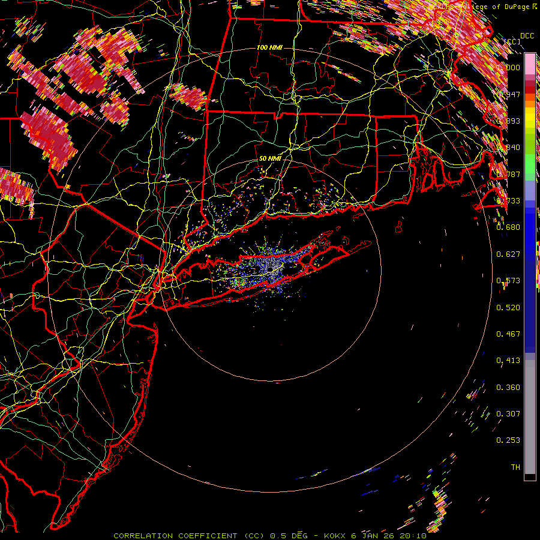Click the 0.253 scale value
Image resolution: width=540 pixels, height=540 pixels.
508,440
